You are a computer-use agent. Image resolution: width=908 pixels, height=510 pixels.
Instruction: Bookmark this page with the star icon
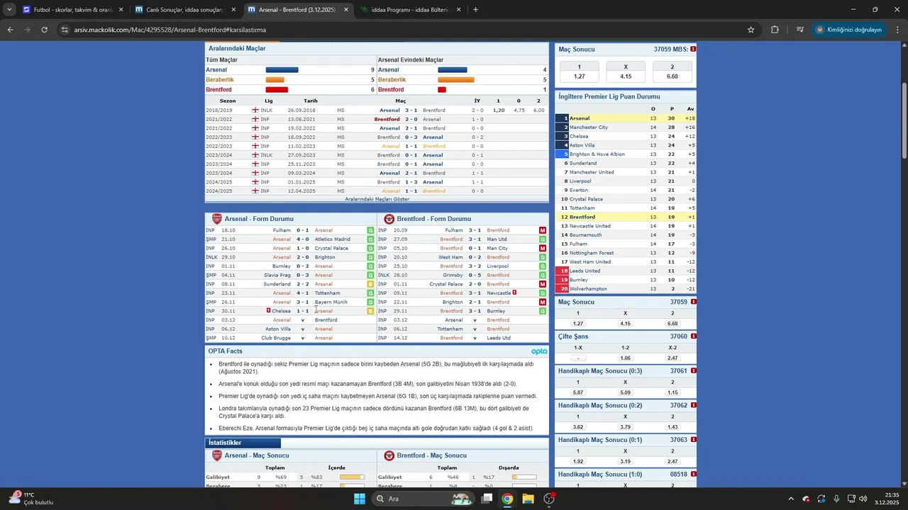click(751, 30)
